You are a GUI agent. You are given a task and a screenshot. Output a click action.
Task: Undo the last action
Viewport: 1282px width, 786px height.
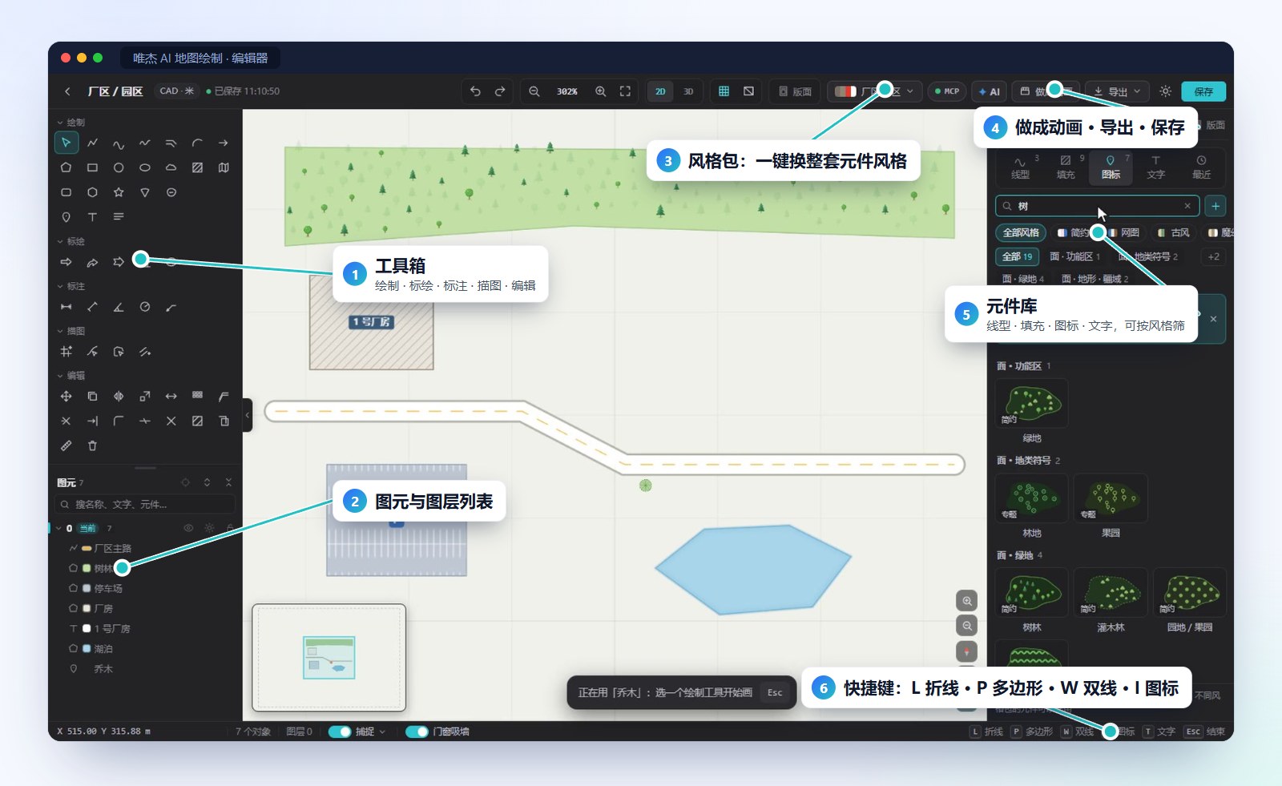[x=475, y=91]
